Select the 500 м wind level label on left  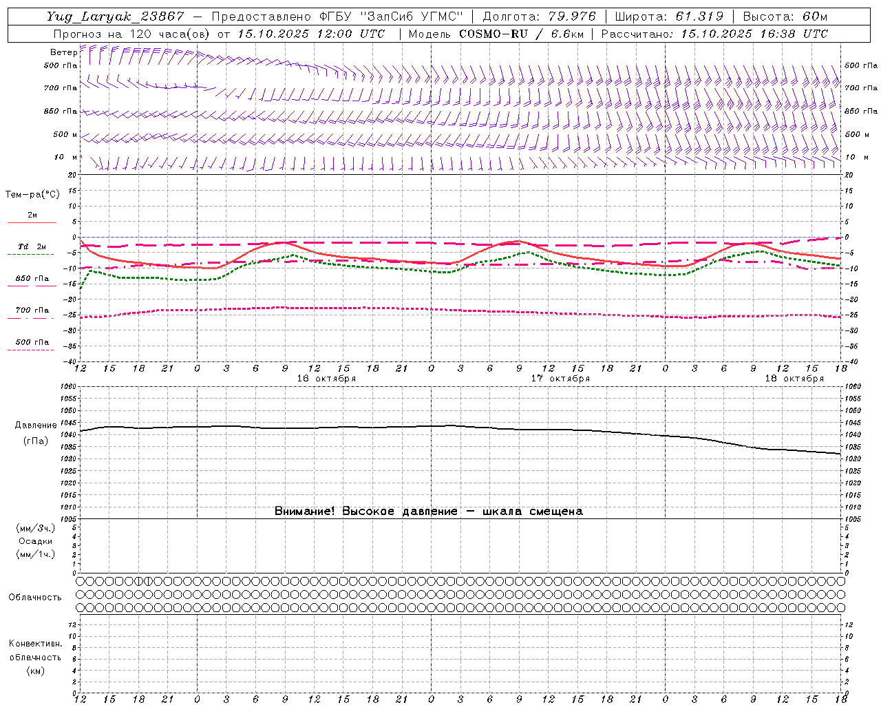coord(65,134)
